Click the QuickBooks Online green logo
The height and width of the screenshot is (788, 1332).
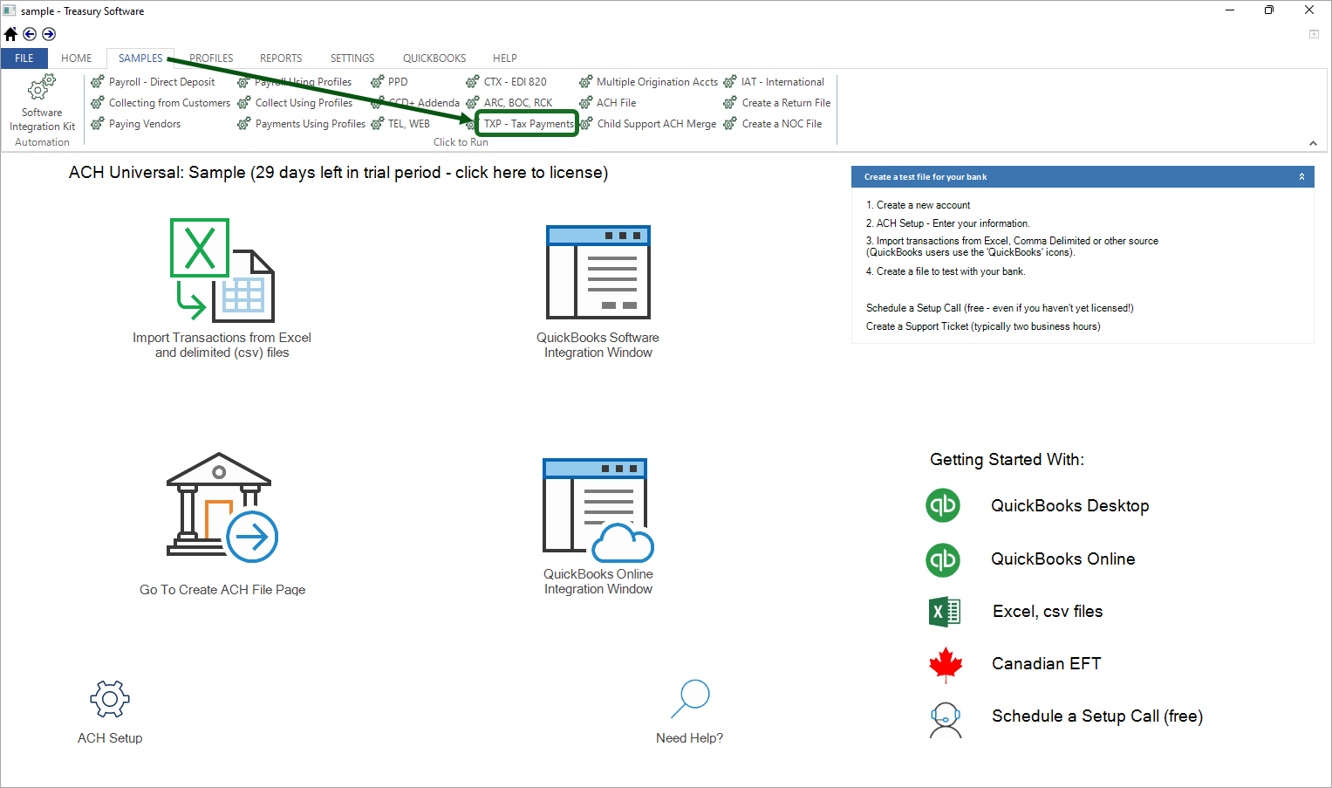[943, 559]
